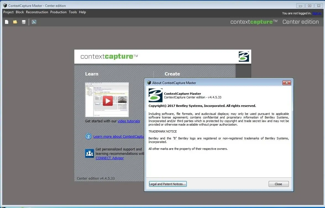The image size is (325, 208).
Task: Open the Production menu
Action: pyautogui.click(x=59, y=12)
